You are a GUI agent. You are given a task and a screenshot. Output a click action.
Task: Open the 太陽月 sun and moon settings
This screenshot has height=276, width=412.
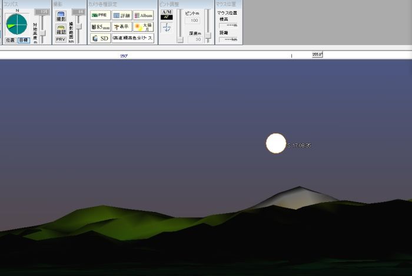click(x=143, y=26)
